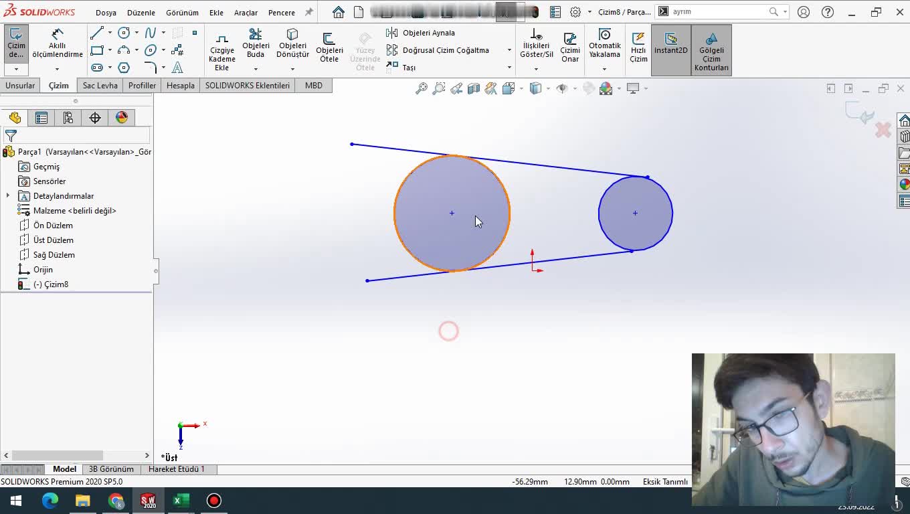The image size is (910, 514).
Task: Open the Taşı move entities dropdown arrow
Action: pyautogui.click(x=509, y=68)
